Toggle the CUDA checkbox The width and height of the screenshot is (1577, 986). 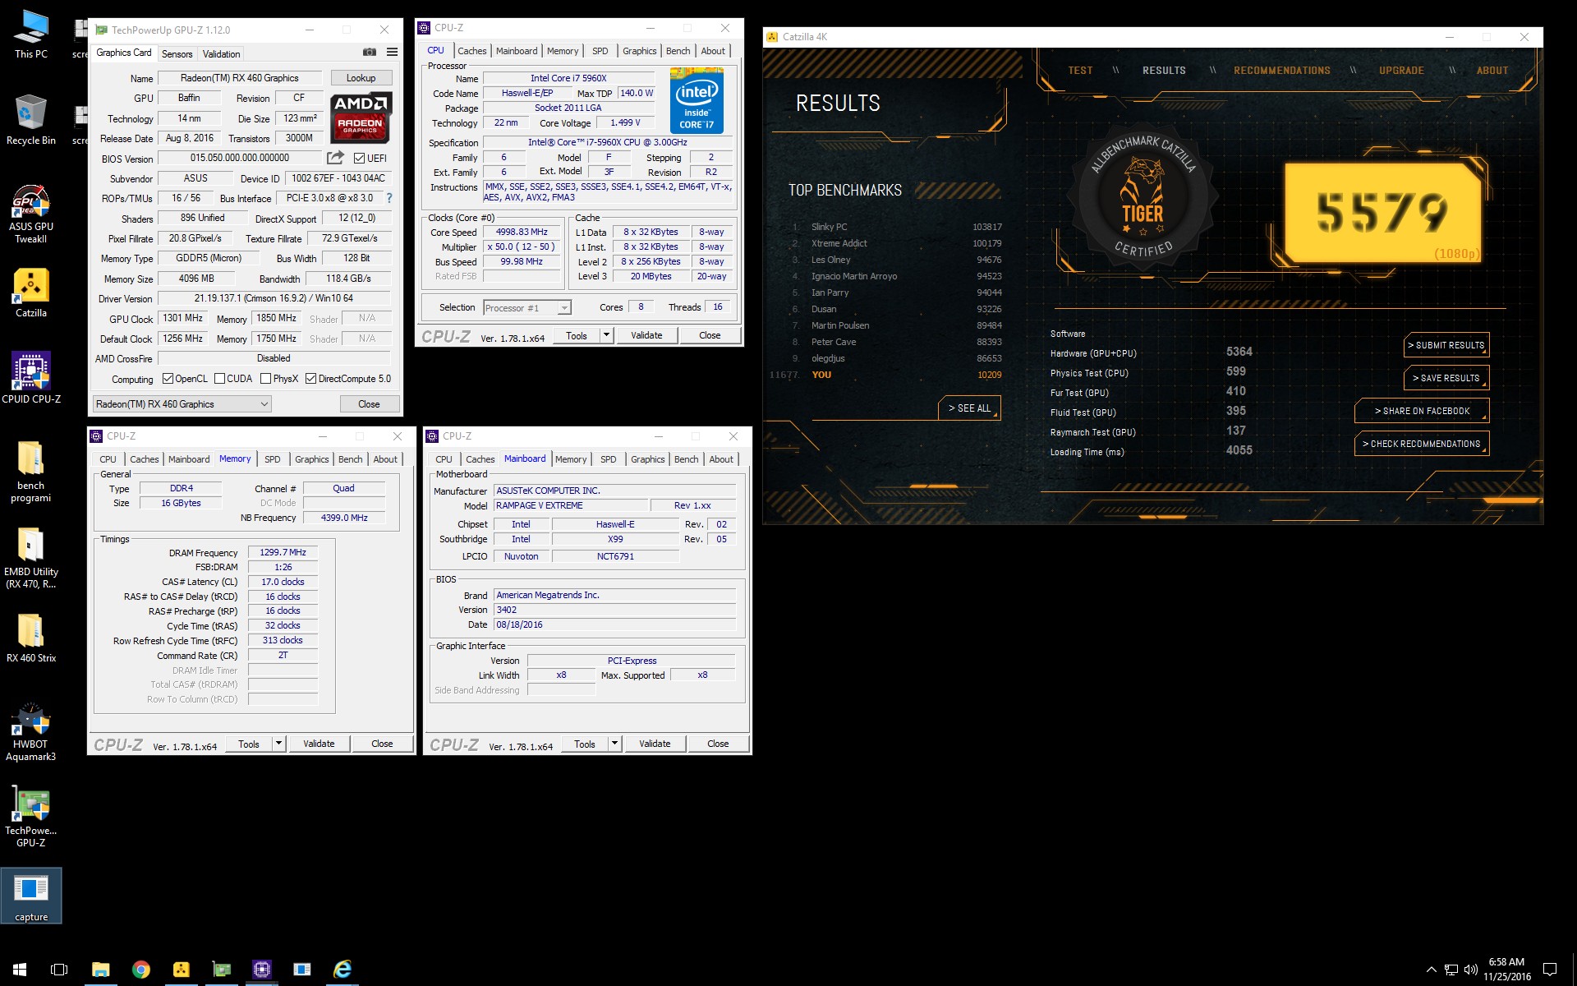pos(219,379)
